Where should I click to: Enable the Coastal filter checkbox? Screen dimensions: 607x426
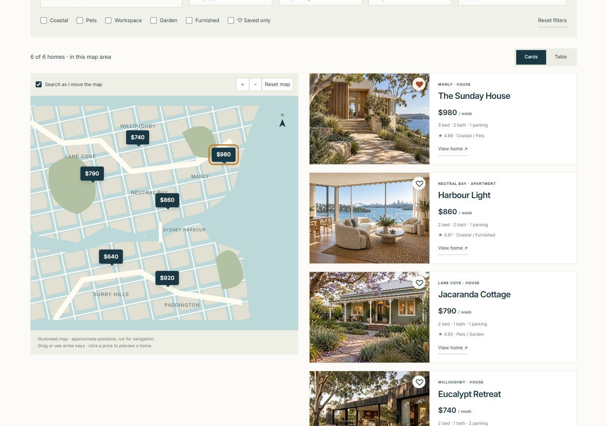coord(43,20)
